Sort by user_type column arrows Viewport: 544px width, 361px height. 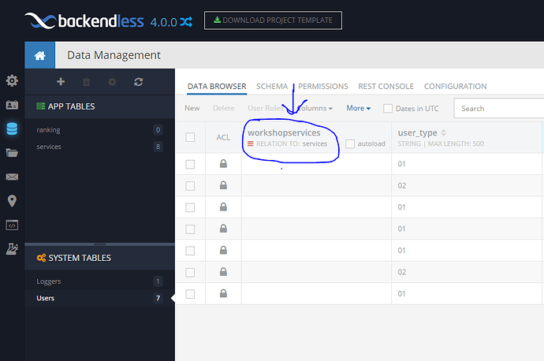point(443,133)
